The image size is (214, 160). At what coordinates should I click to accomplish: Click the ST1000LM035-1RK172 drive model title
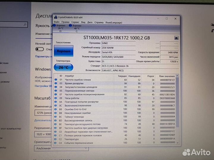tap(117, 38)
